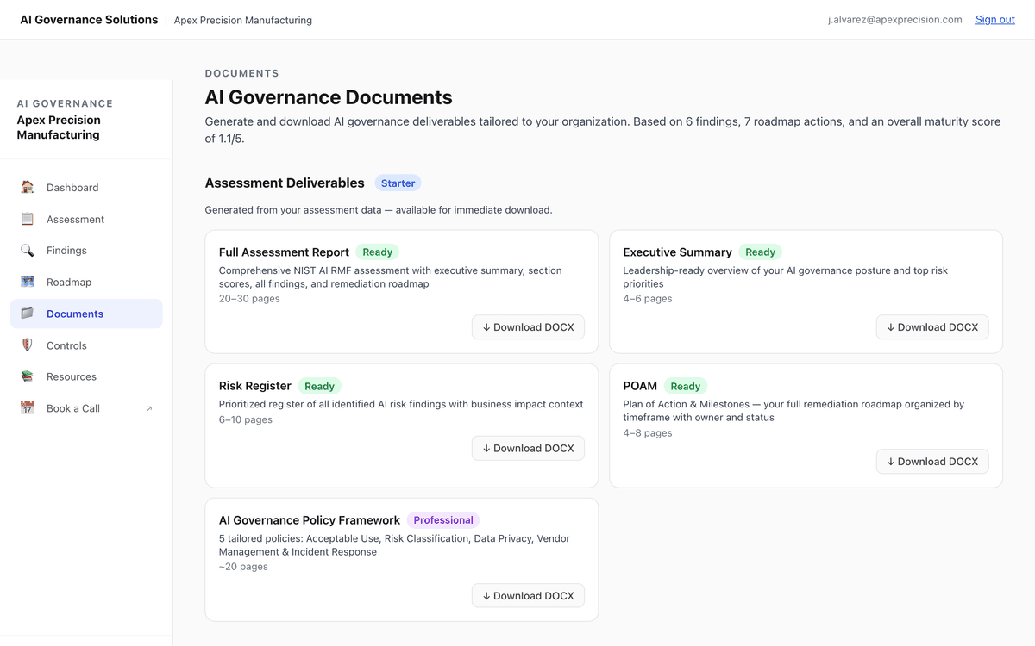Click the AI Governance Policy Framework title
Screen dimensions: 1035x646
[x=310, y=520]
